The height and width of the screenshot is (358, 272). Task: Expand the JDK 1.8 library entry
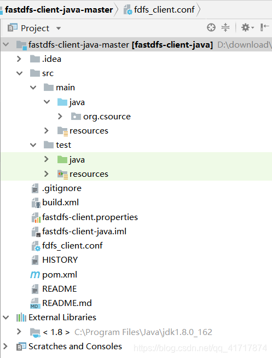pos(19,332)
